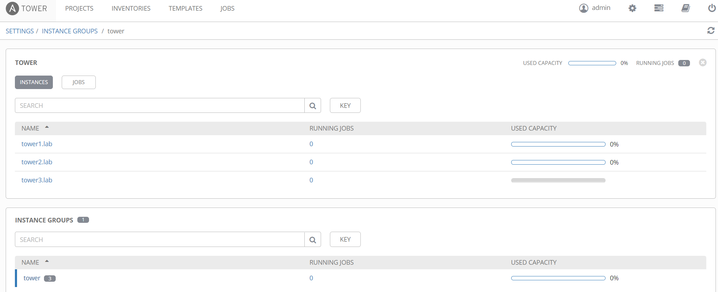Click the Instance Groups count badge
718x292 pixels.
[83, 220]
